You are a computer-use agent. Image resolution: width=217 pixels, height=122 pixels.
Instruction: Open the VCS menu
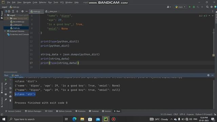click(62, 2)
